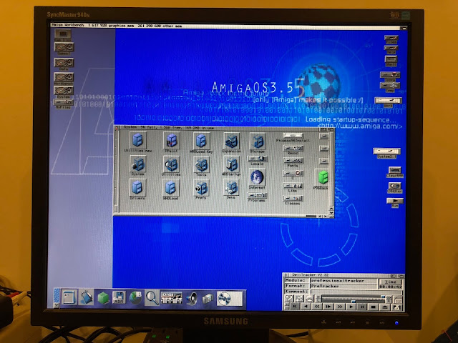Click the DeliTracker eject button

tap(384, 307)
